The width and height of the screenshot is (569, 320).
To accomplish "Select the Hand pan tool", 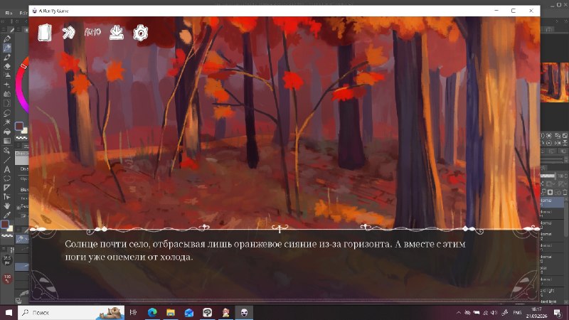I will [x=7, y=206].
